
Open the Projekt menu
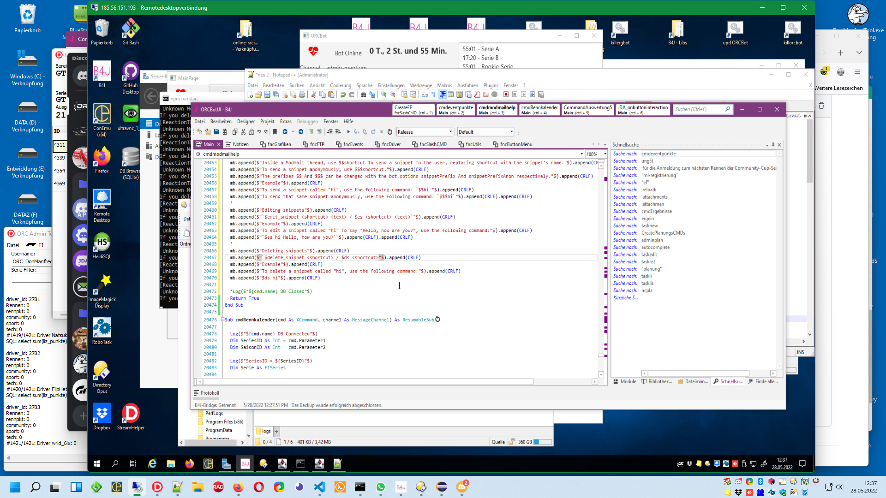point(267,122)
